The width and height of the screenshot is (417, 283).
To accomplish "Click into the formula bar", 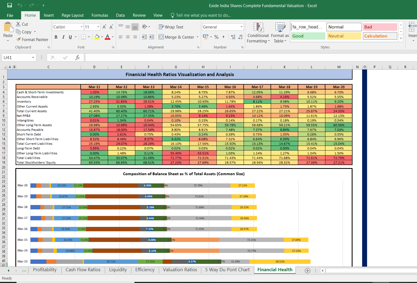I will pyautogui.click(x=251, y=57).
